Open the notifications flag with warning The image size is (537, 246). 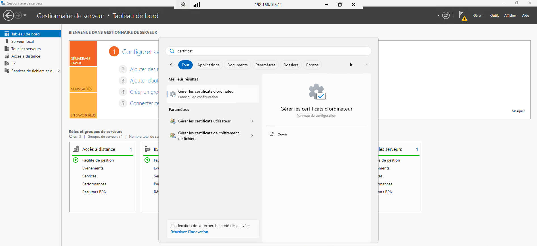click(462, 16)
